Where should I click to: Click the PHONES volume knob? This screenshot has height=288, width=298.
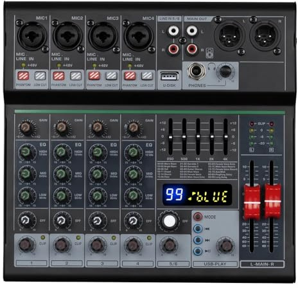click(x=225, y=71)
